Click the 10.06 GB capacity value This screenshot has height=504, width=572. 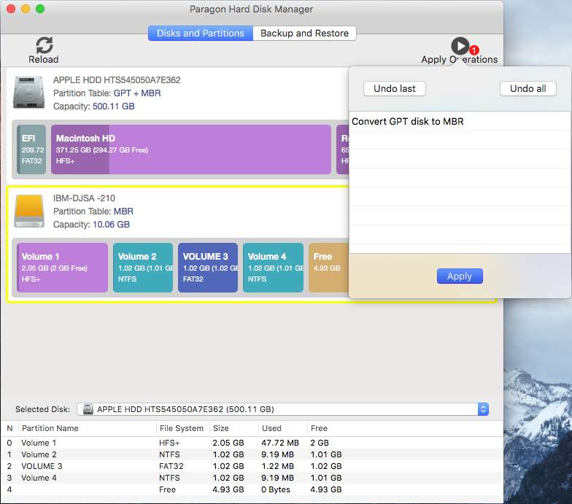[x=111, y=225]
